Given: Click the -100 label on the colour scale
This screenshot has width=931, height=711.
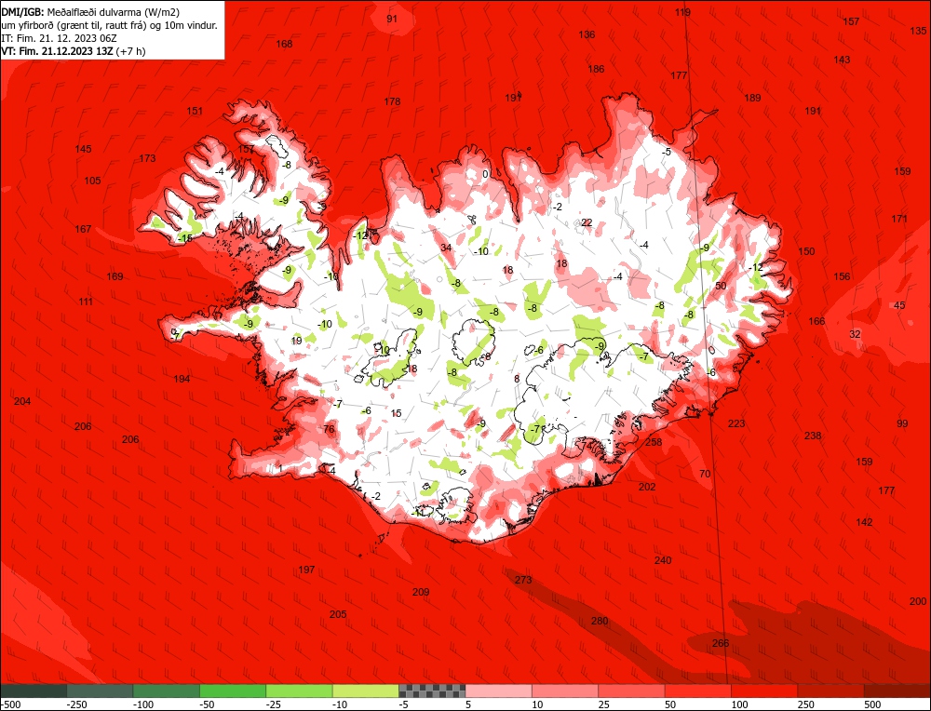Looking at the screenshot, I should tap(143, 704).
